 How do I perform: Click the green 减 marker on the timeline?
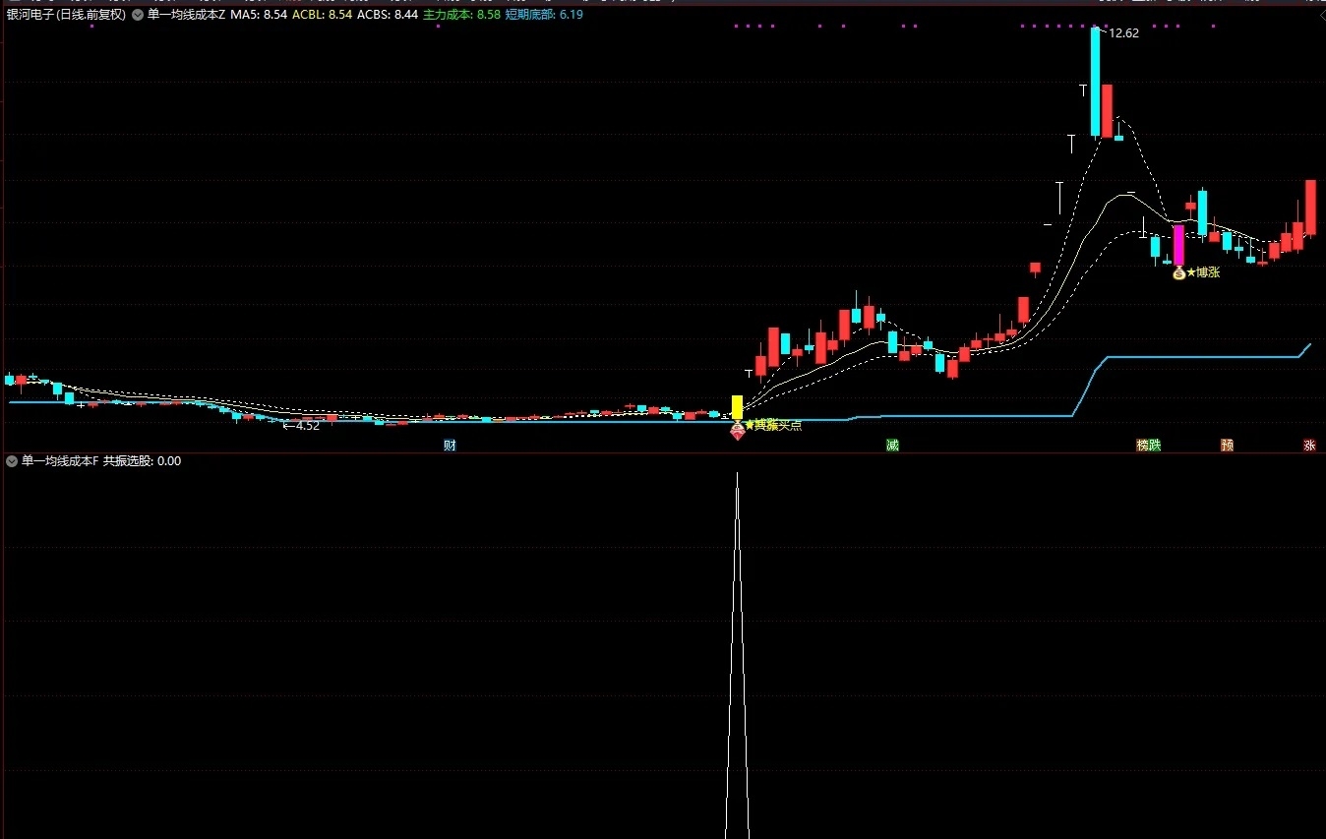[x=892, y=446]
